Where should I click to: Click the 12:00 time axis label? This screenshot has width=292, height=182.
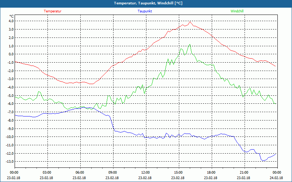[145, 173]
